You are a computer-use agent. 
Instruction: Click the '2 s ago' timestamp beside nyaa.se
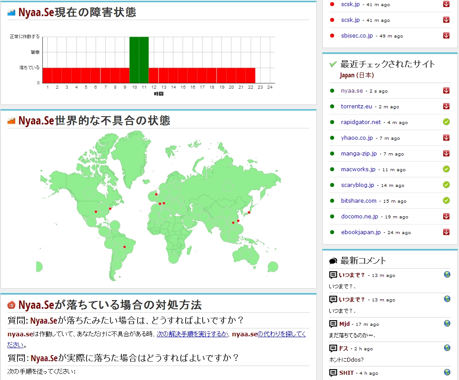click(379, 91)
